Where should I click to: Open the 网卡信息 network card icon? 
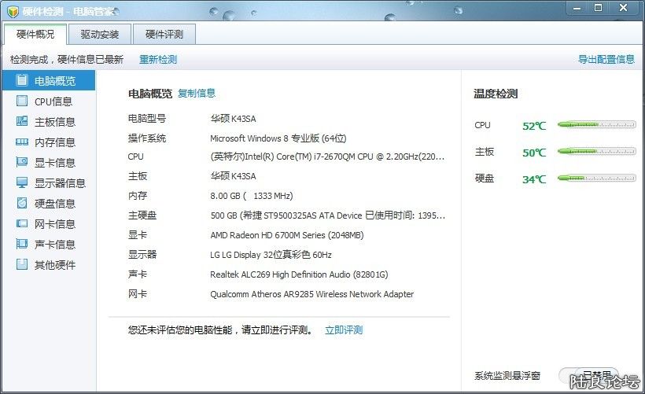[22, 224]
